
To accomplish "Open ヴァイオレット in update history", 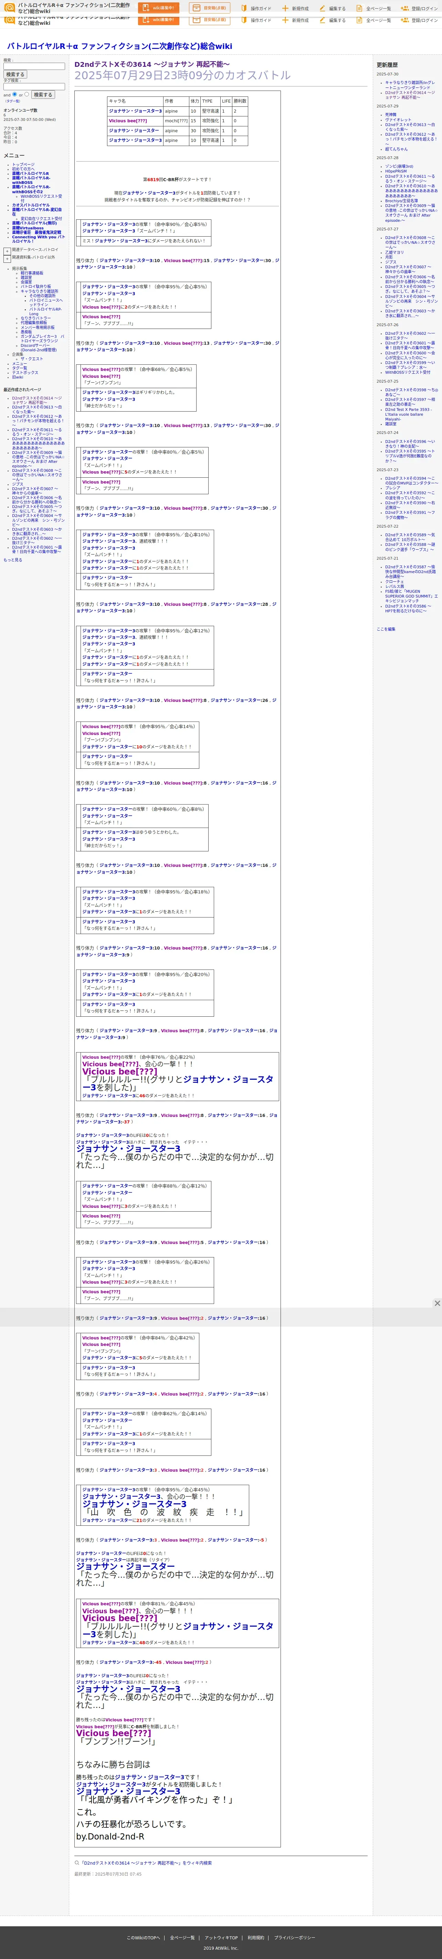I will (x=398, y=120).
